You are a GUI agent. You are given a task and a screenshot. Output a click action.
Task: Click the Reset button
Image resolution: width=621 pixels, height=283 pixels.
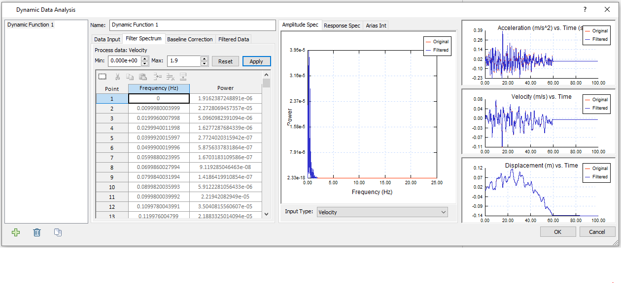225,61
